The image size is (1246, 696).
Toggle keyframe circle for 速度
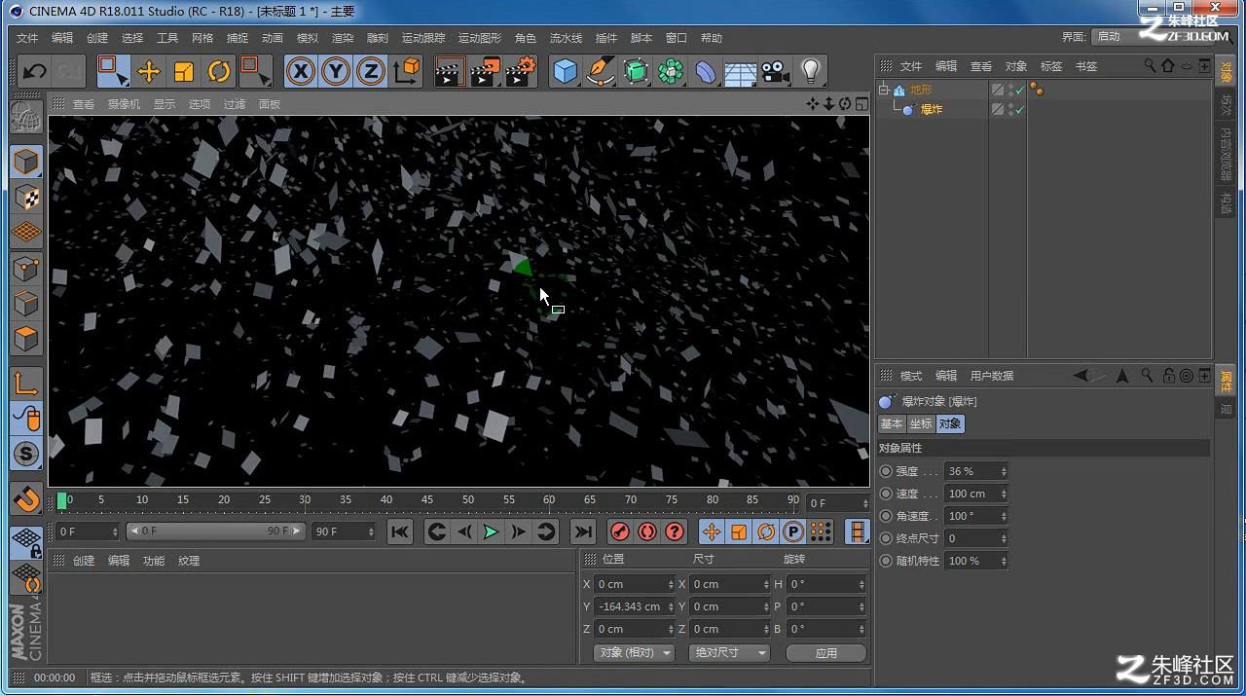tap(886, 494)
